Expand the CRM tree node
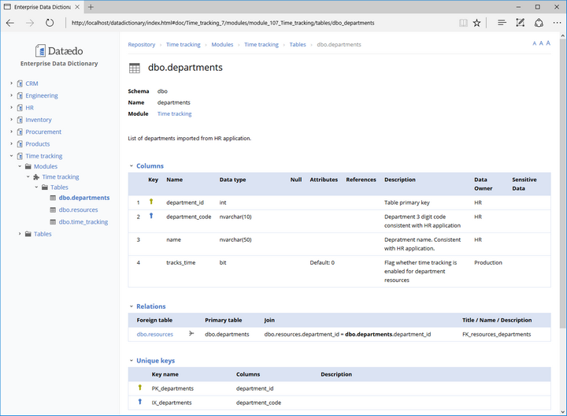Screen dimensions: 567x416 (11, 84)
